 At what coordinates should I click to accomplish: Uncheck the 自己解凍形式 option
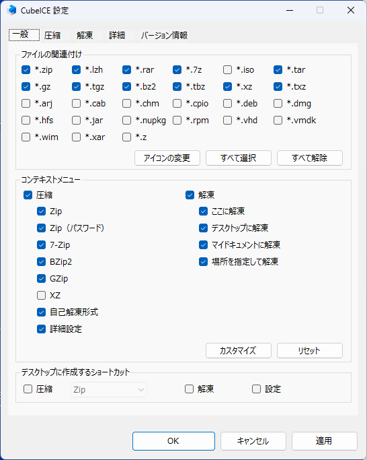[41, 312]
